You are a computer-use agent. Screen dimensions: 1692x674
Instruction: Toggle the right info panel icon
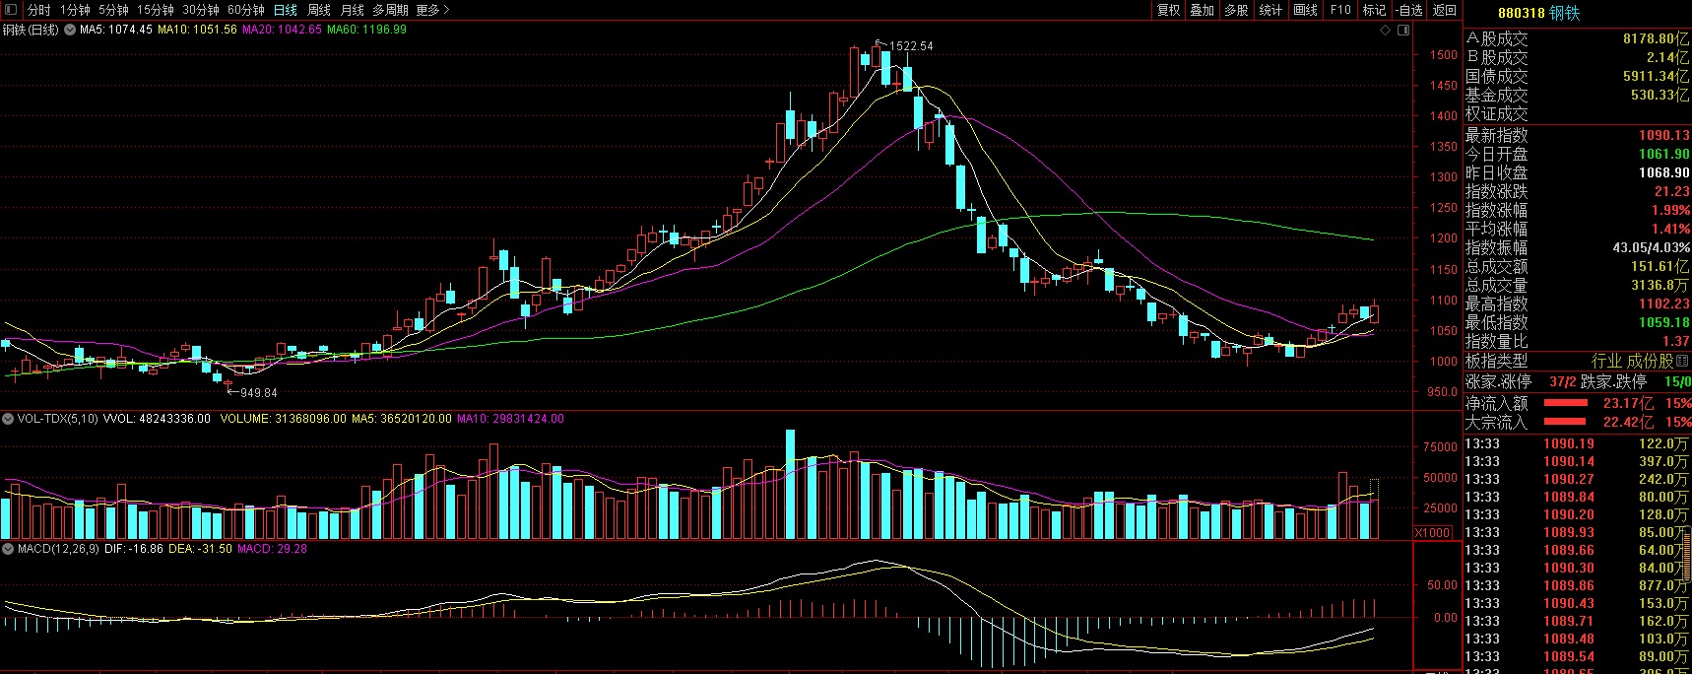(x=1404, y=31)
